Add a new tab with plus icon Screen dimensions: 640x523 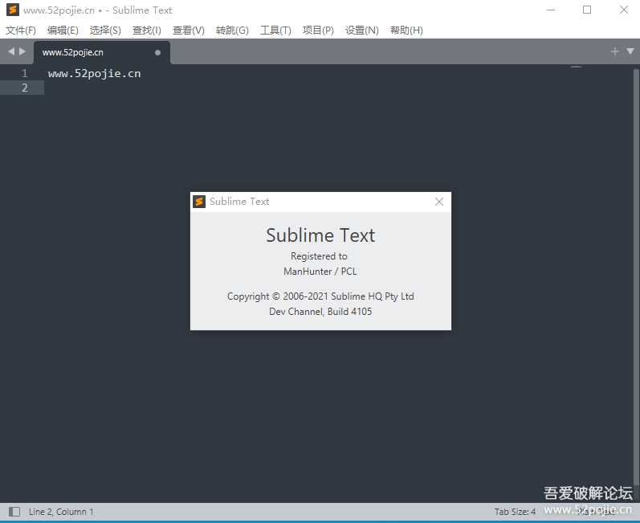615,51
